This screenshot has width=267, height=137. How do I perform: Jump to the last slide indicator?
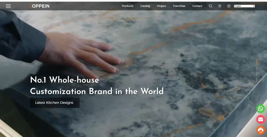[257, 80]
